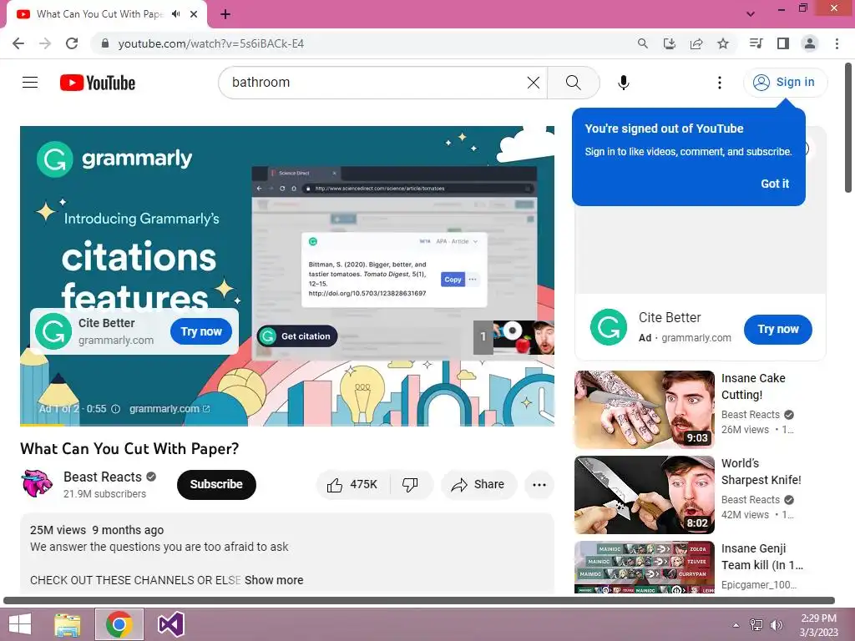Go to the YouTube home logo

point(98,83)
